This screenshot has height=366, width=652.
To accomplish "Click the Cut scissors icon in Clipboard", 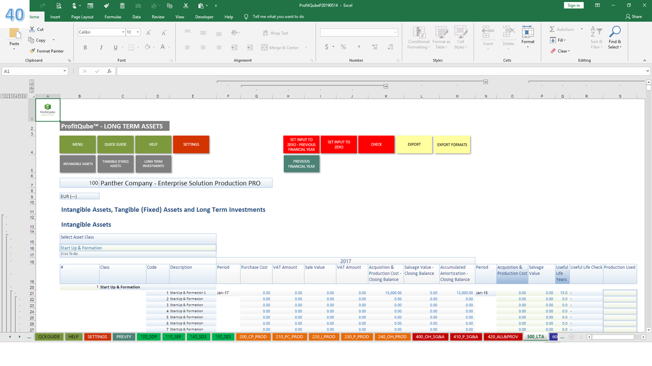I will (33, 29).
